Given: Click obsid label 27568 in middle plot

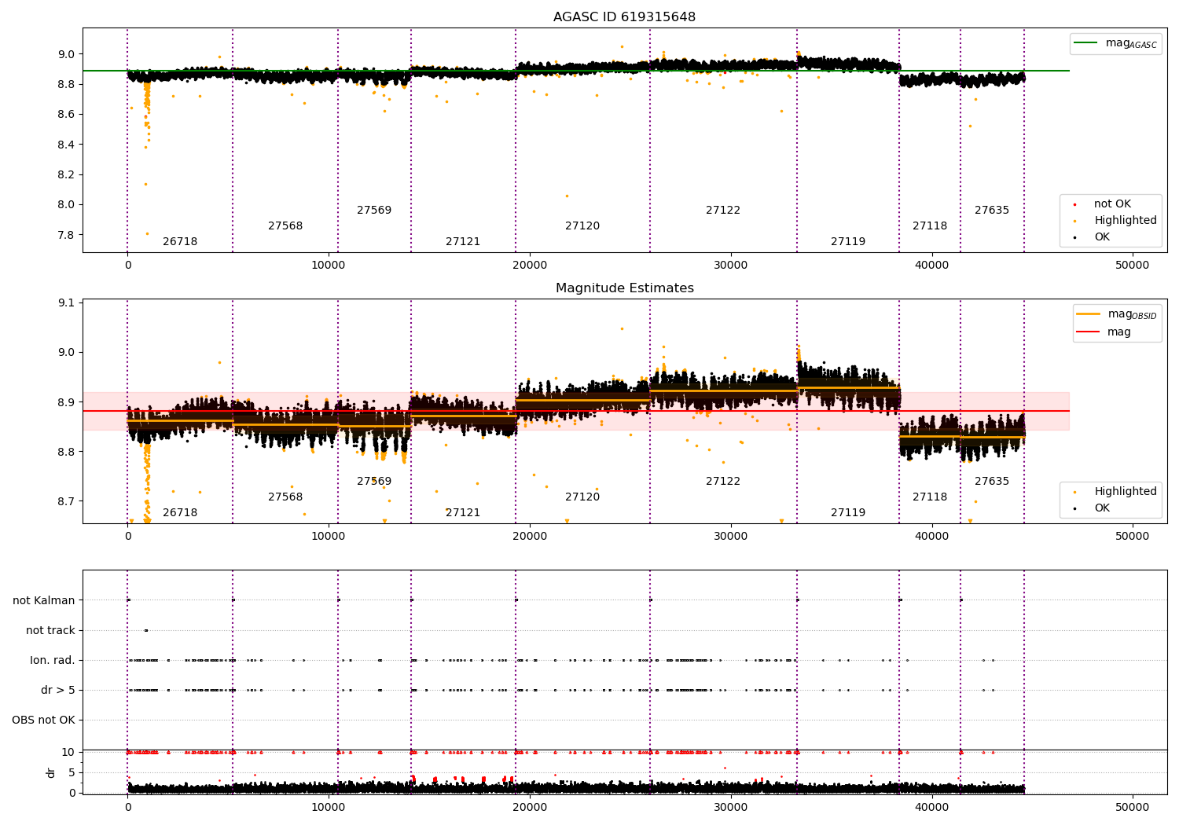Looking at the screenshot, I should 285,497.
